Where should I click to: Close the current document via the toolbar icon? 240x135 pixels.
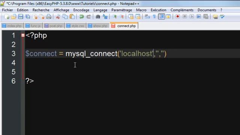pos(35,16)
